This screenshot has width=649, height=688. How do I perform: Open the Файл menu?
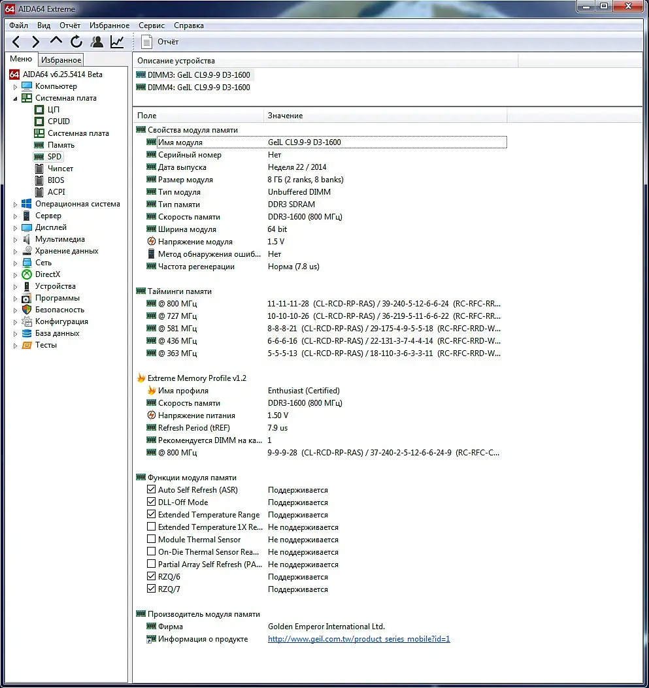(18, 25)
